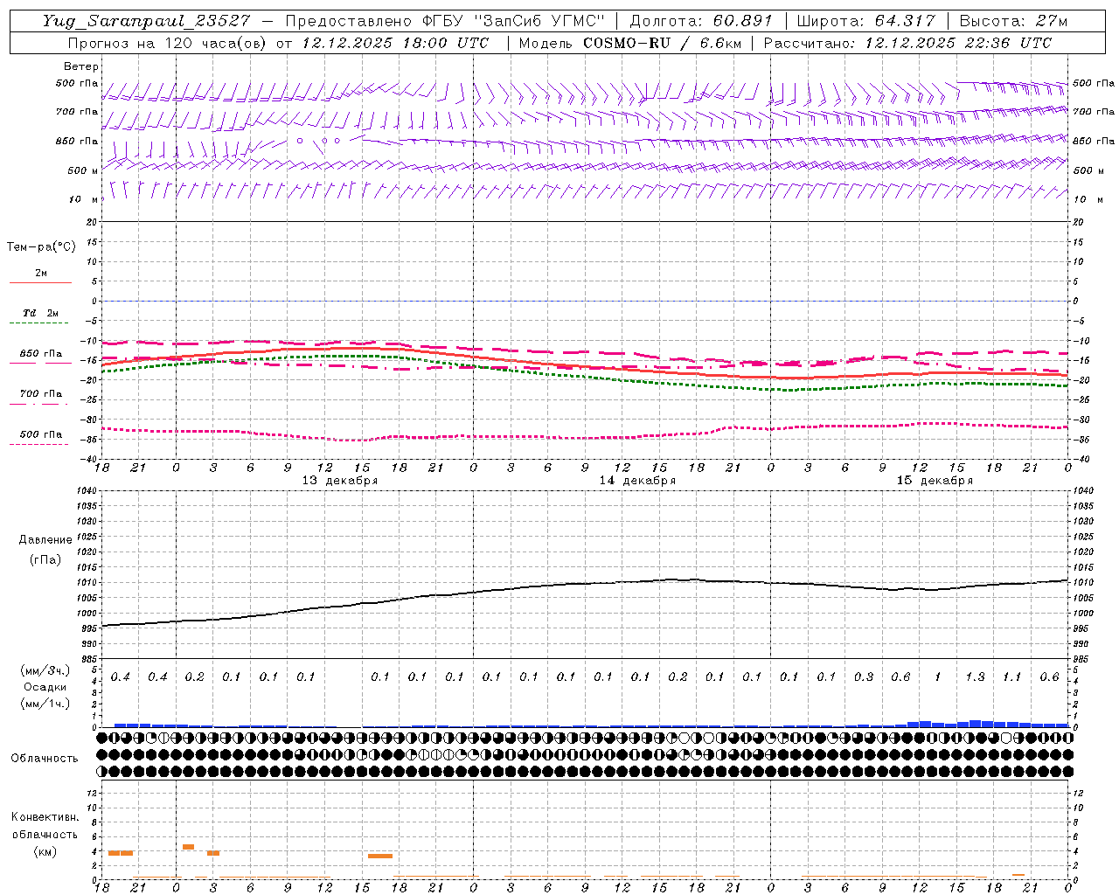Select the forecast start time 12.12.2025 18:00 UTC
Screen dimensions: 1119x895
click(x=395, y=43)
